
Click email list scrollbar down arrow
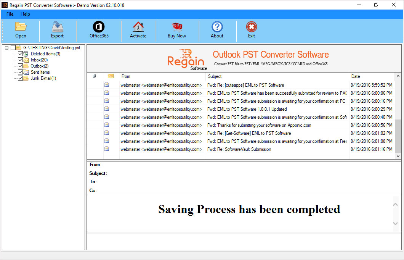398,156
